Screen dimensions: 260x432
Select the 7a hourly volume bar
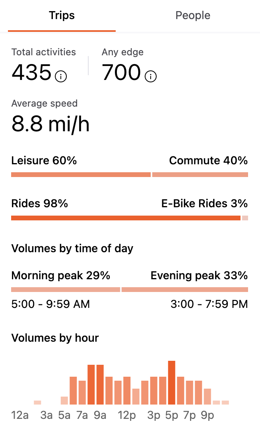tap(82, 393)
